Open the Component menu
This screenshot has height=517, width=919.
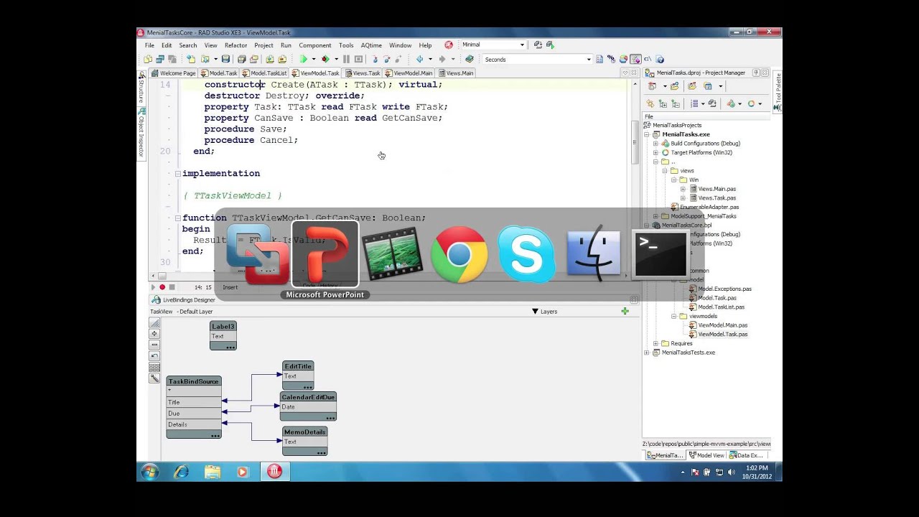pos(315,45)
